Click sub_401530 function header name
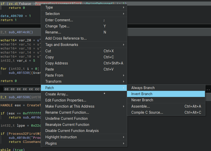This screenshot has height=151, width=211. 19,97
